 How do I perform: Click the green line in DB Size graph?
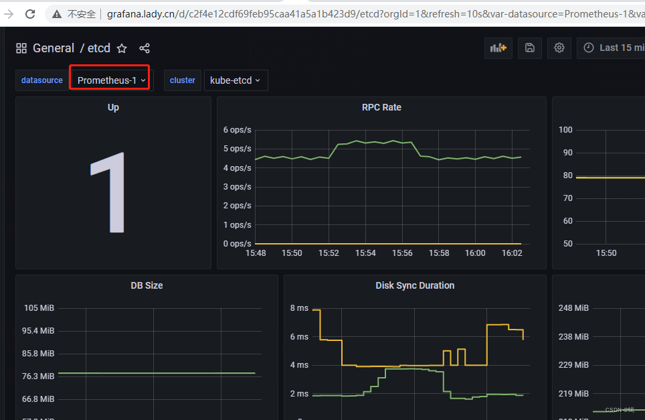[x=154, y=372]
